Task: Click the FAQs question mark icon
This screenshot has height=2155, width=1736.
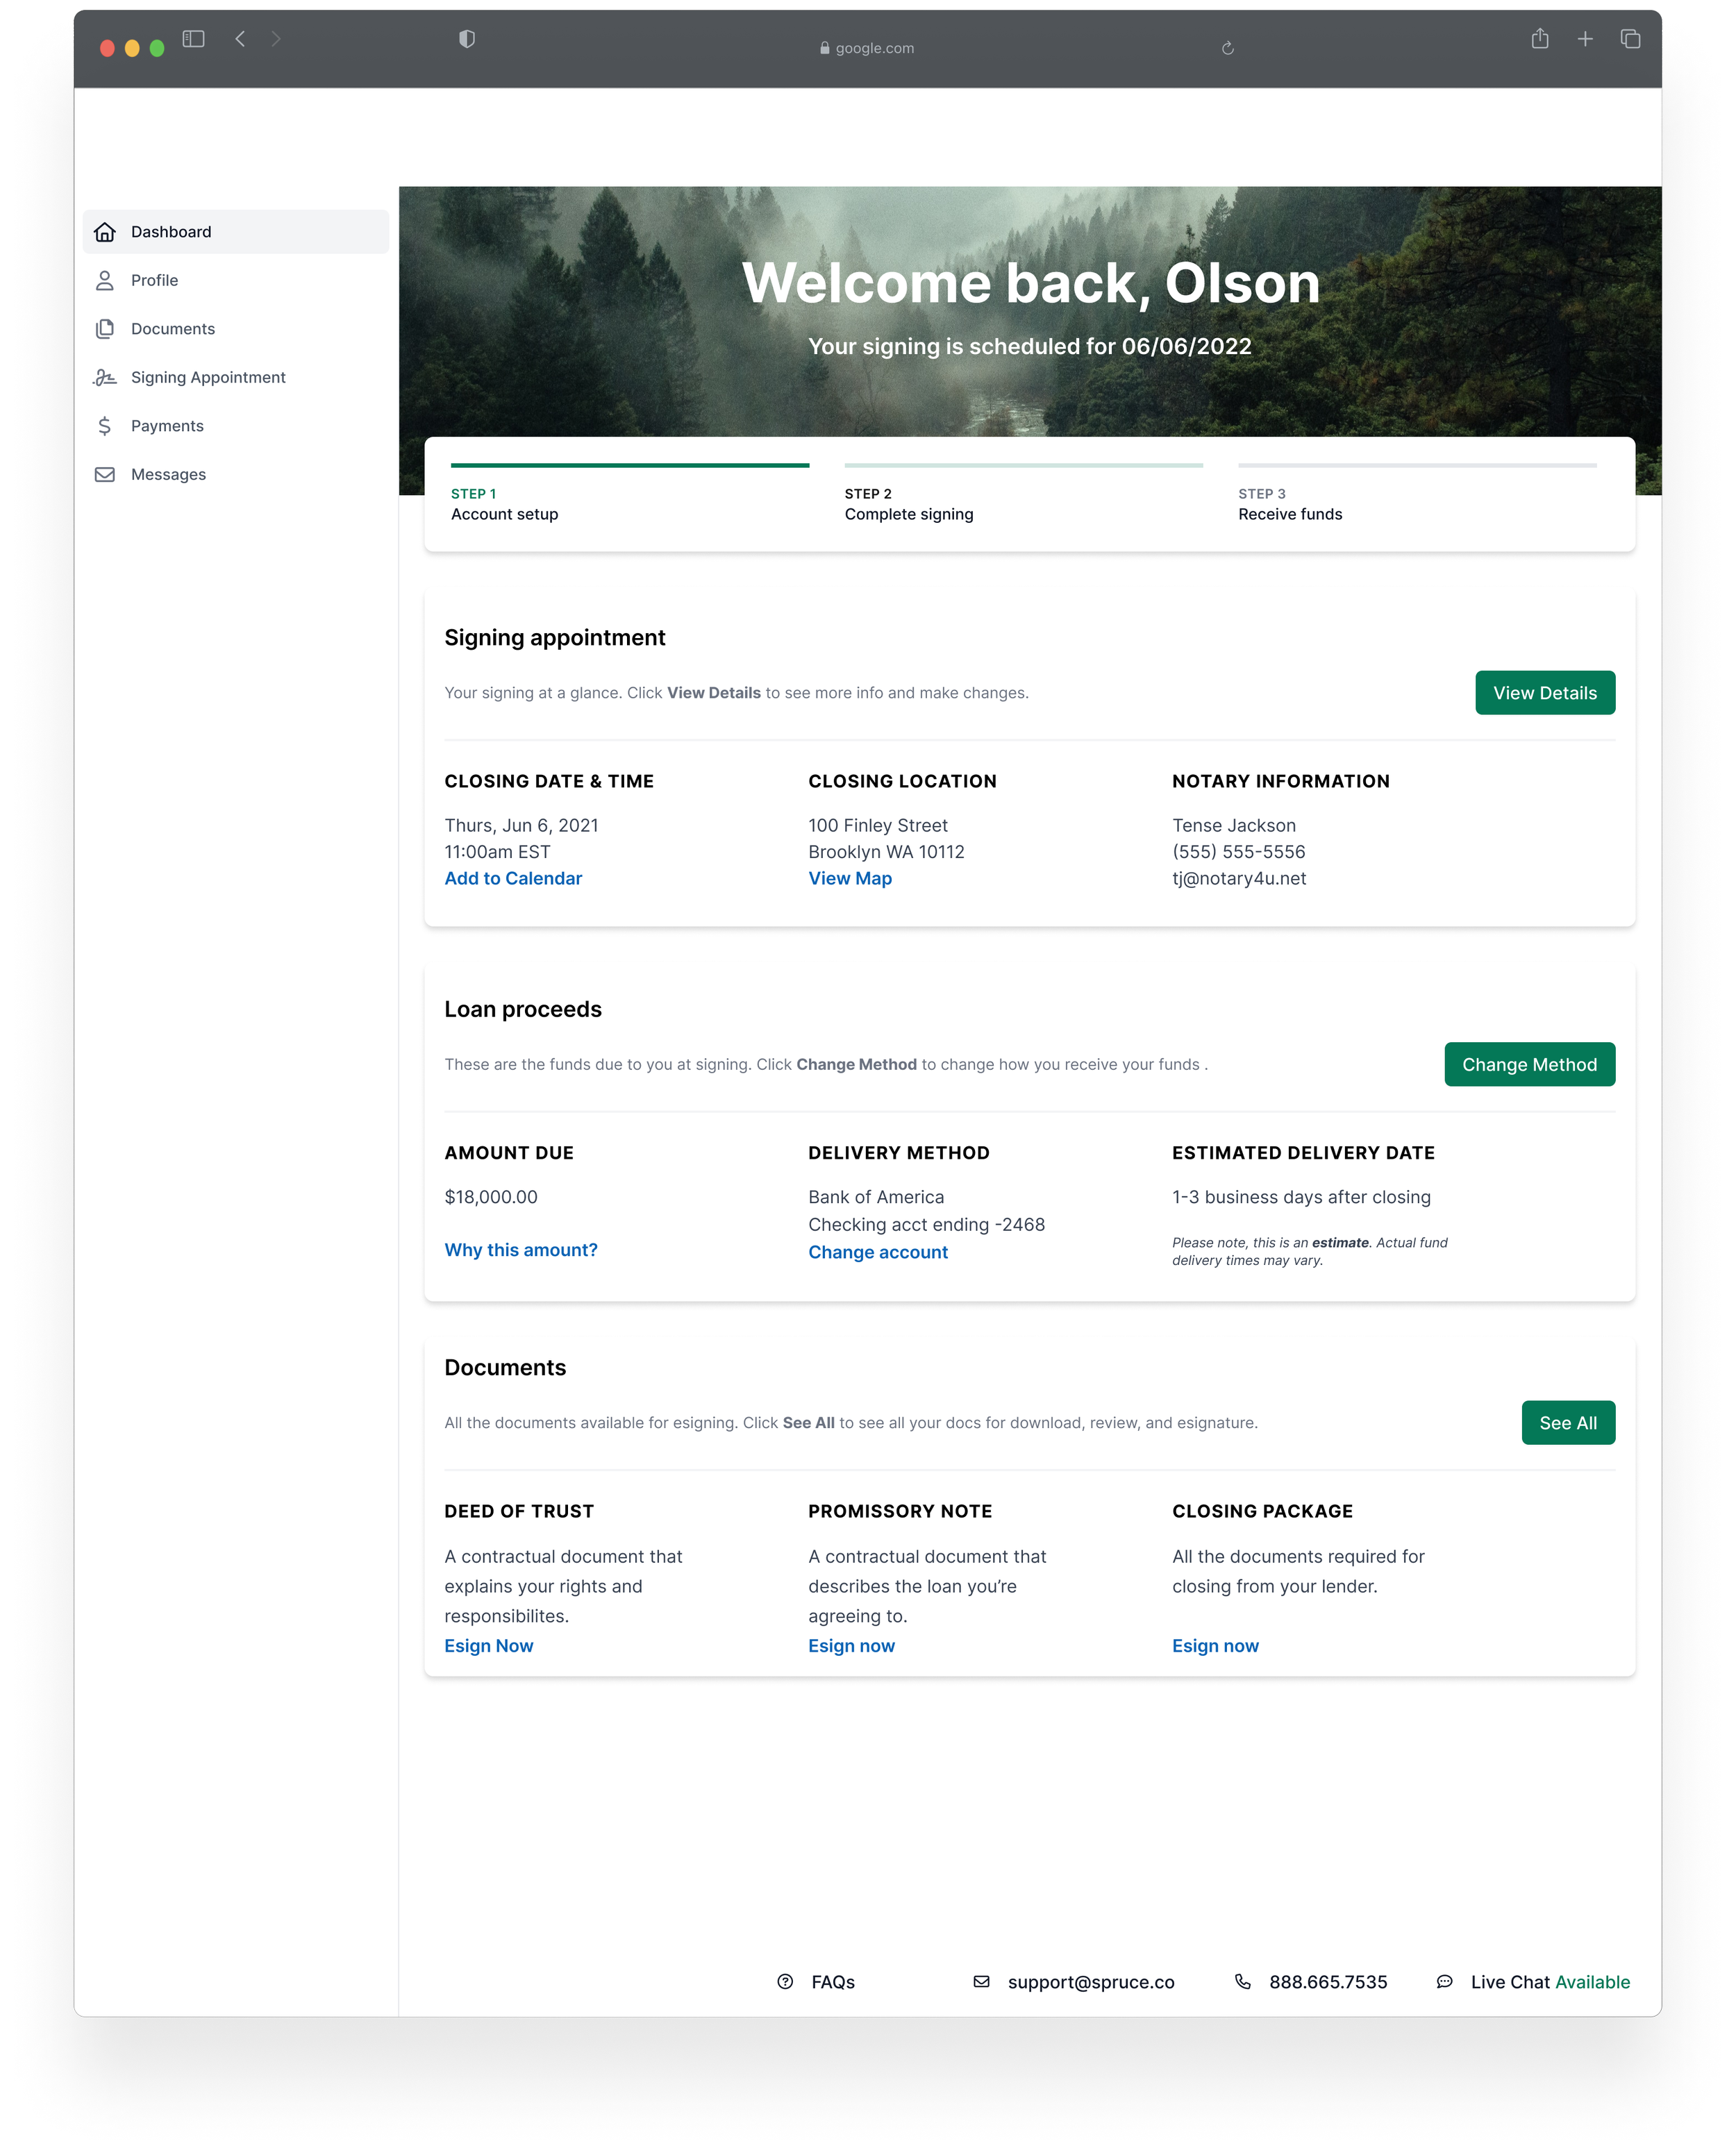Action: click(785, 1982)
